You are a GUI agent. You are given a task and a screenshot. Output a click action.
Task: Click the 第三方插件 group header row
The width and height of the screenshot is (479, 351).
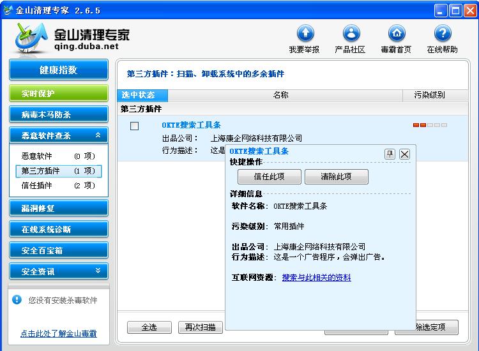(293, 108)
